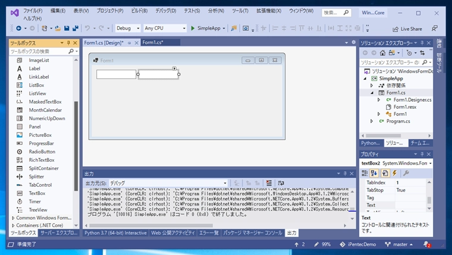Screen dimensions: 452x255
Task: Show alphabetical sort in Properties panel
Action: click(x=374, y=173)
